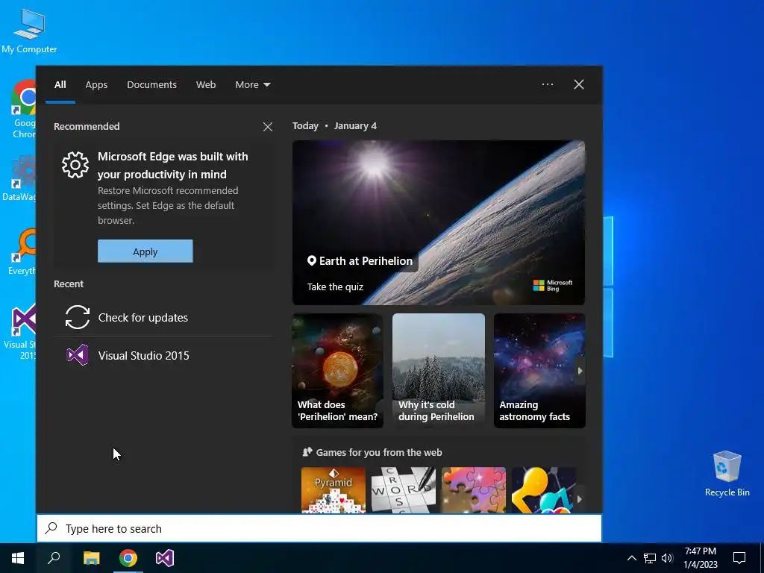The width and height of the screenshot is (764, 573).
Task: Apply recommended Edge settings
Action: 145,251
